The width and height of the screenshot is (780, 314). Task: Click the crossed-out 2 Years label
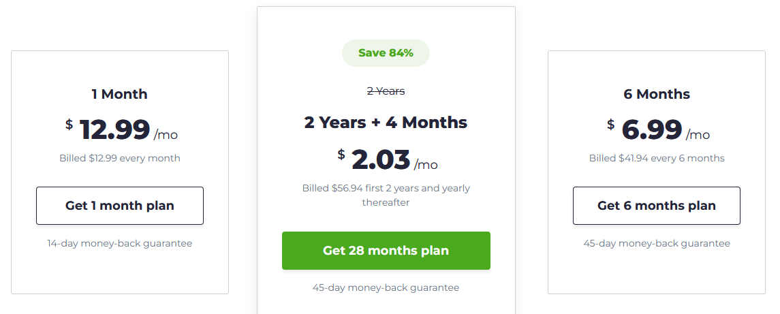(x=386, y=91)
